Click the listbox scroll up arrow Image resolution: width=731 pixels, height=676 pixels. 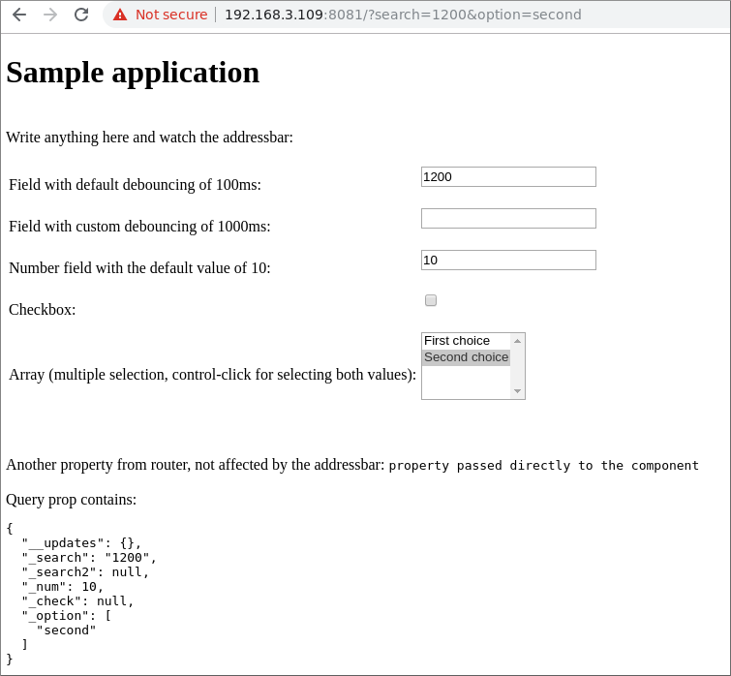tap(517, 341)
